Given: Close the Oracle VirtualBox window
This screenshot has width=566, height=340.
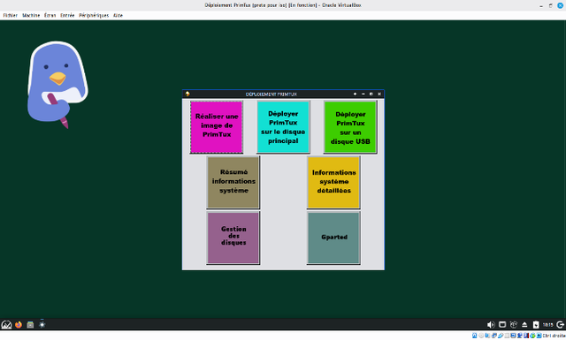Looking at the screenshot, I should click(x=560, y=5).
